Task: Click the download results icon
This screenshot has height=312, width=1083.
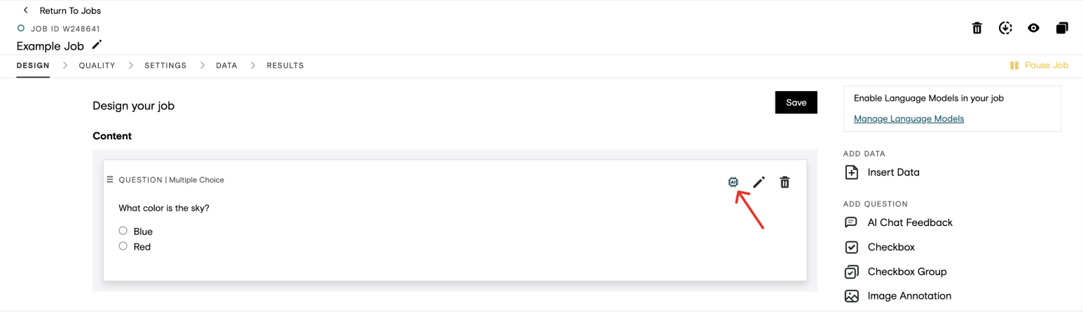Action: [1005, 28]
